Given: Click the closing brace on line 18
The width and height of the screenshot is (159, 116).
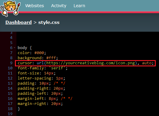Looking at the screenshot, I should coord(19,109).
